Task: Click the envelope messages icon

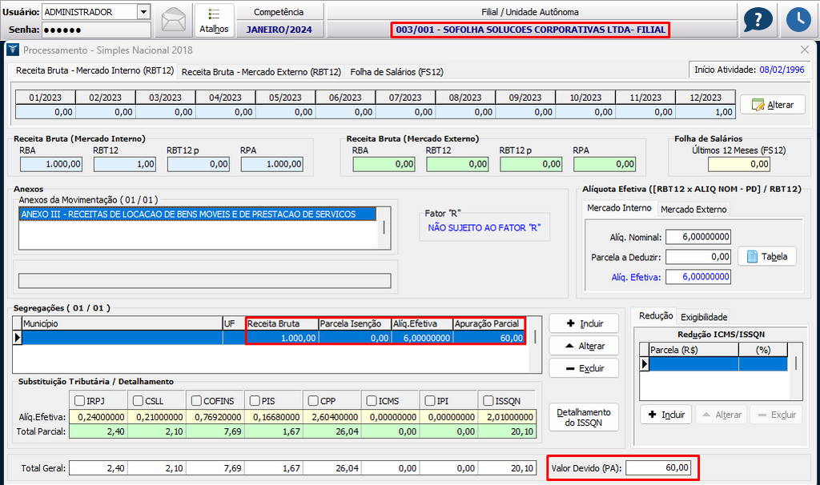Action: click(174, 20)
